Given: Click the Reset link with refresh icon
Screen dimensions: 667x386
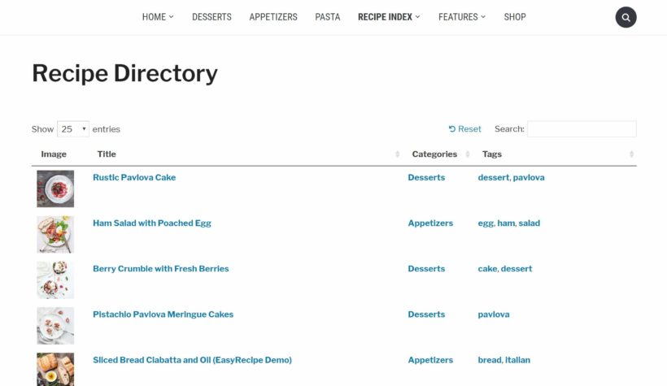Looking at the screenshot, I should click(465, 129).
